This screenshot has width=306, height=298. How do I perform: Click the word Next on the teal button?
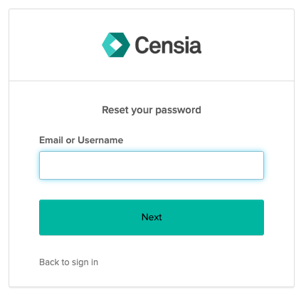coord(152,217)
